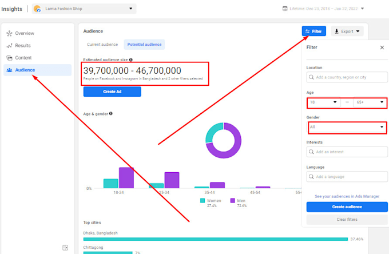Click the Dhaka, Bangladesh progress bar

(216, 239)
